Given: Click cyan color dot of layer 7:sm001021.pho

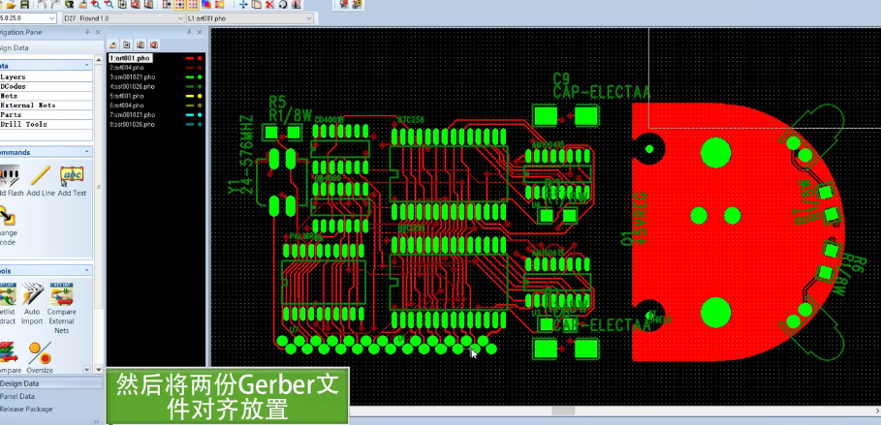Looking at the screenshot, I should [x=200, y=114].
